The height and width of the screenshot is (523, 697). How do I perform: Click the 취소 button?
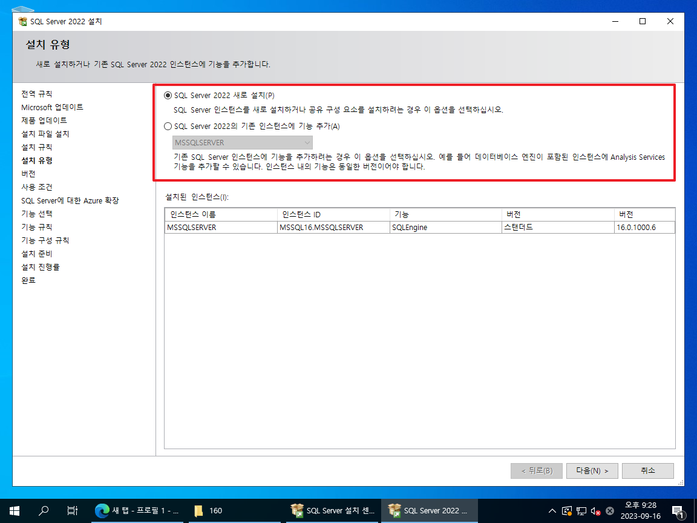click(647, 470)
